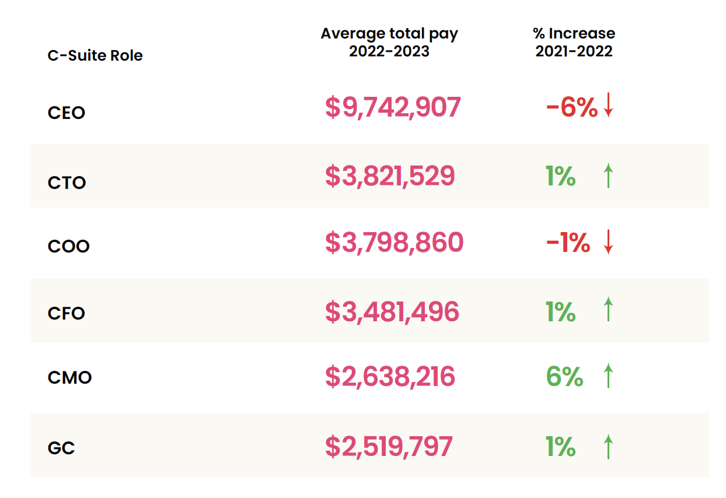Click the green up arrow in CFO row
This screenshot has width=726, height=498.
[608, 310]
